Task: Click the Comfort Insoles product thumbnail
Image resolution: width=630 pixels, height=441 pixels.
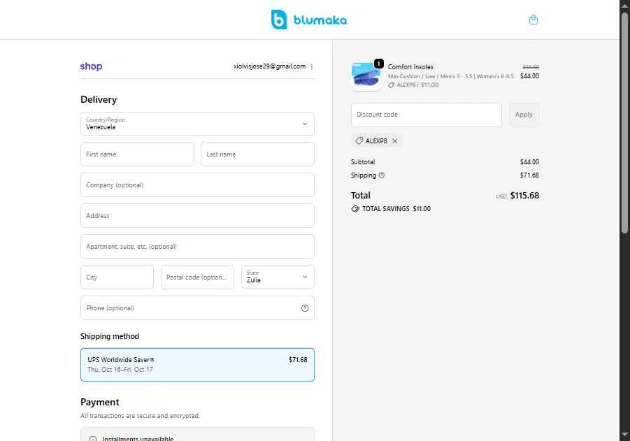Action: (366, 76)
